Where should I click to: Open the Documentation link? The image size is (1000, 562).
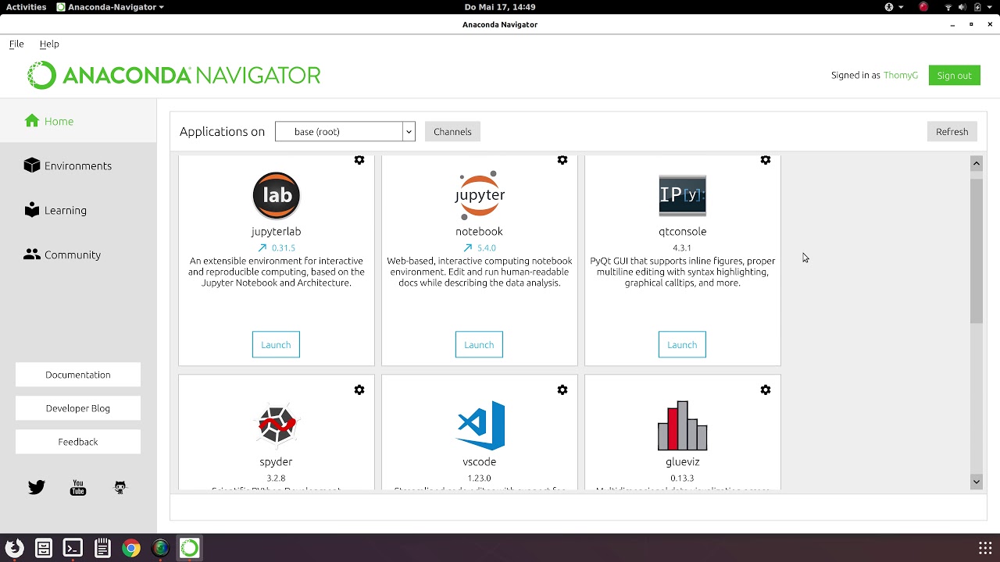[x=78, y=375]
